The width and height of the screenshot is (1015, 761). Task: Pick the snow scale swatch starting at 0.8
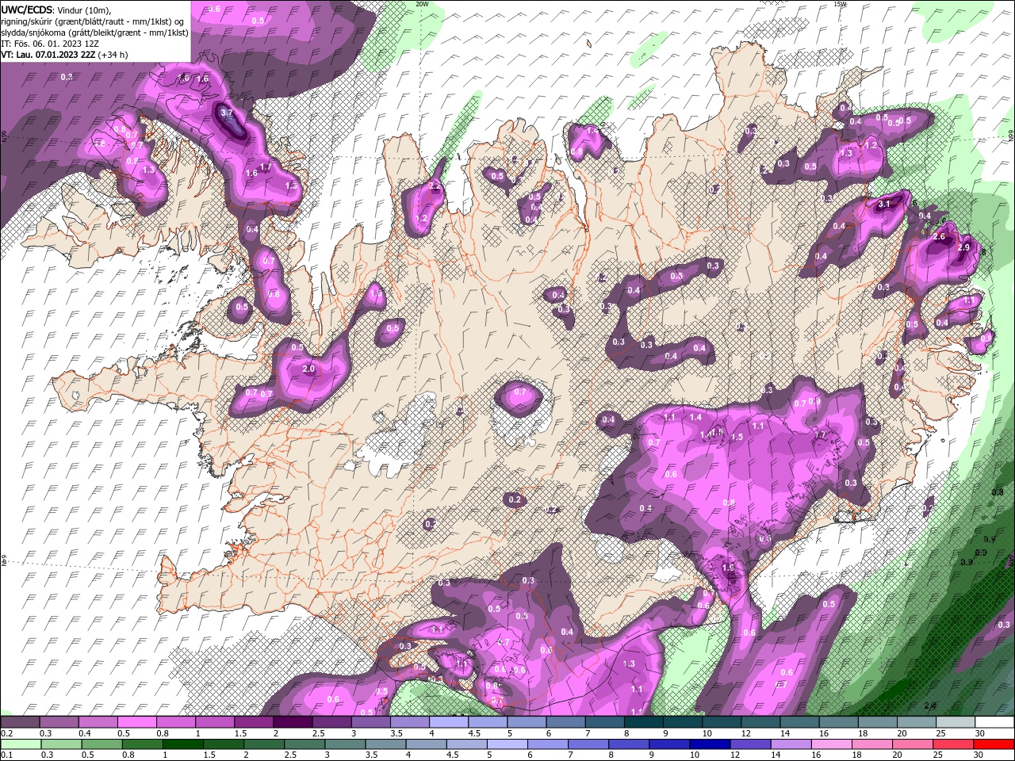(x=175, y=722)
